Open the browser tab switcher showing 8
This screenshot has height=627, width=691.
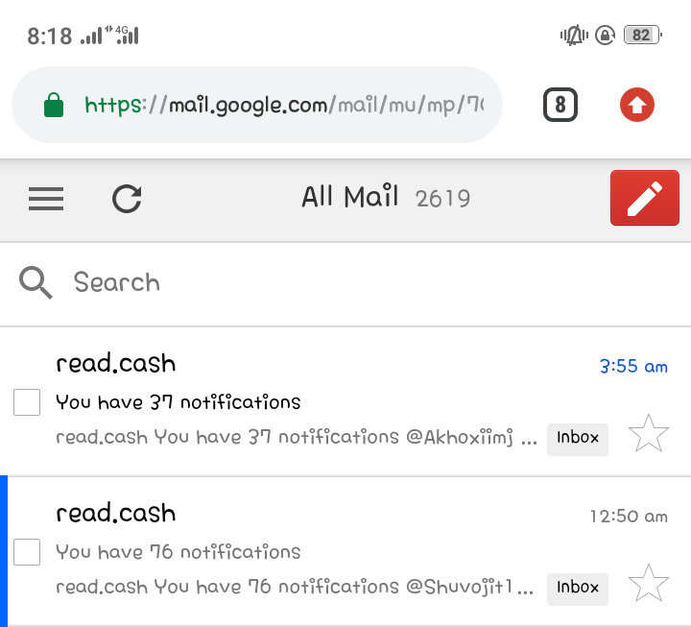click(560, 105)
